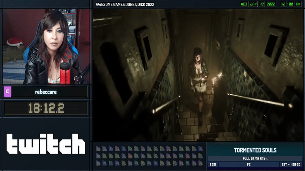Click the first emote in the top row

point(98,149)
